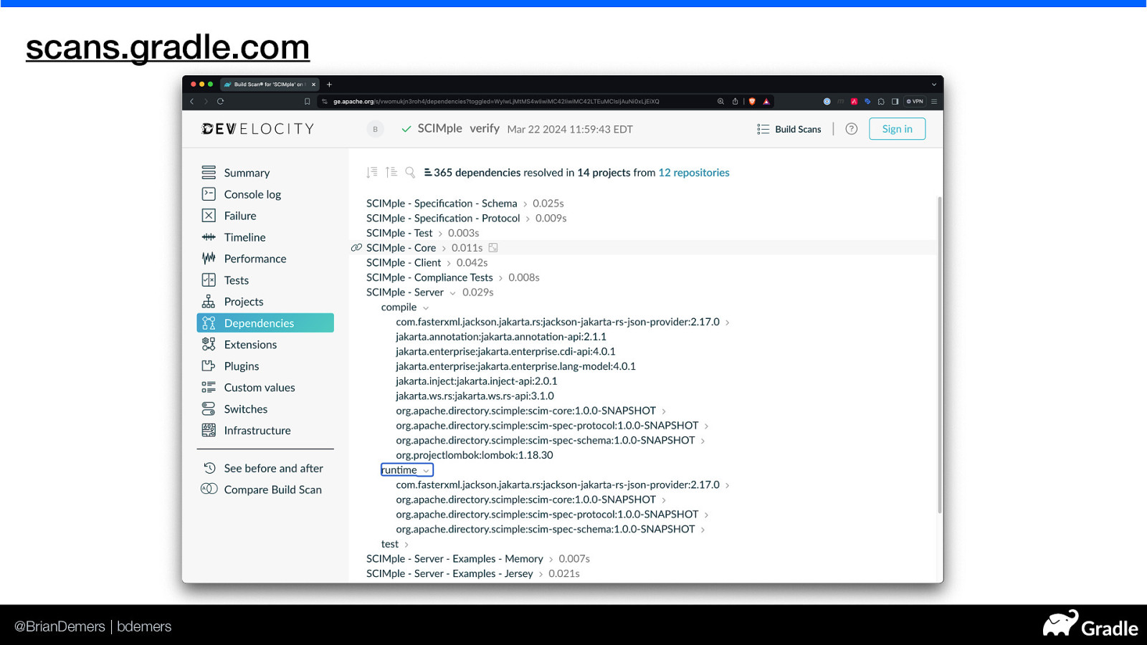The image size is (1147, 645).
Task: Toggle the browser VPN button
Action: click(915, 102)
